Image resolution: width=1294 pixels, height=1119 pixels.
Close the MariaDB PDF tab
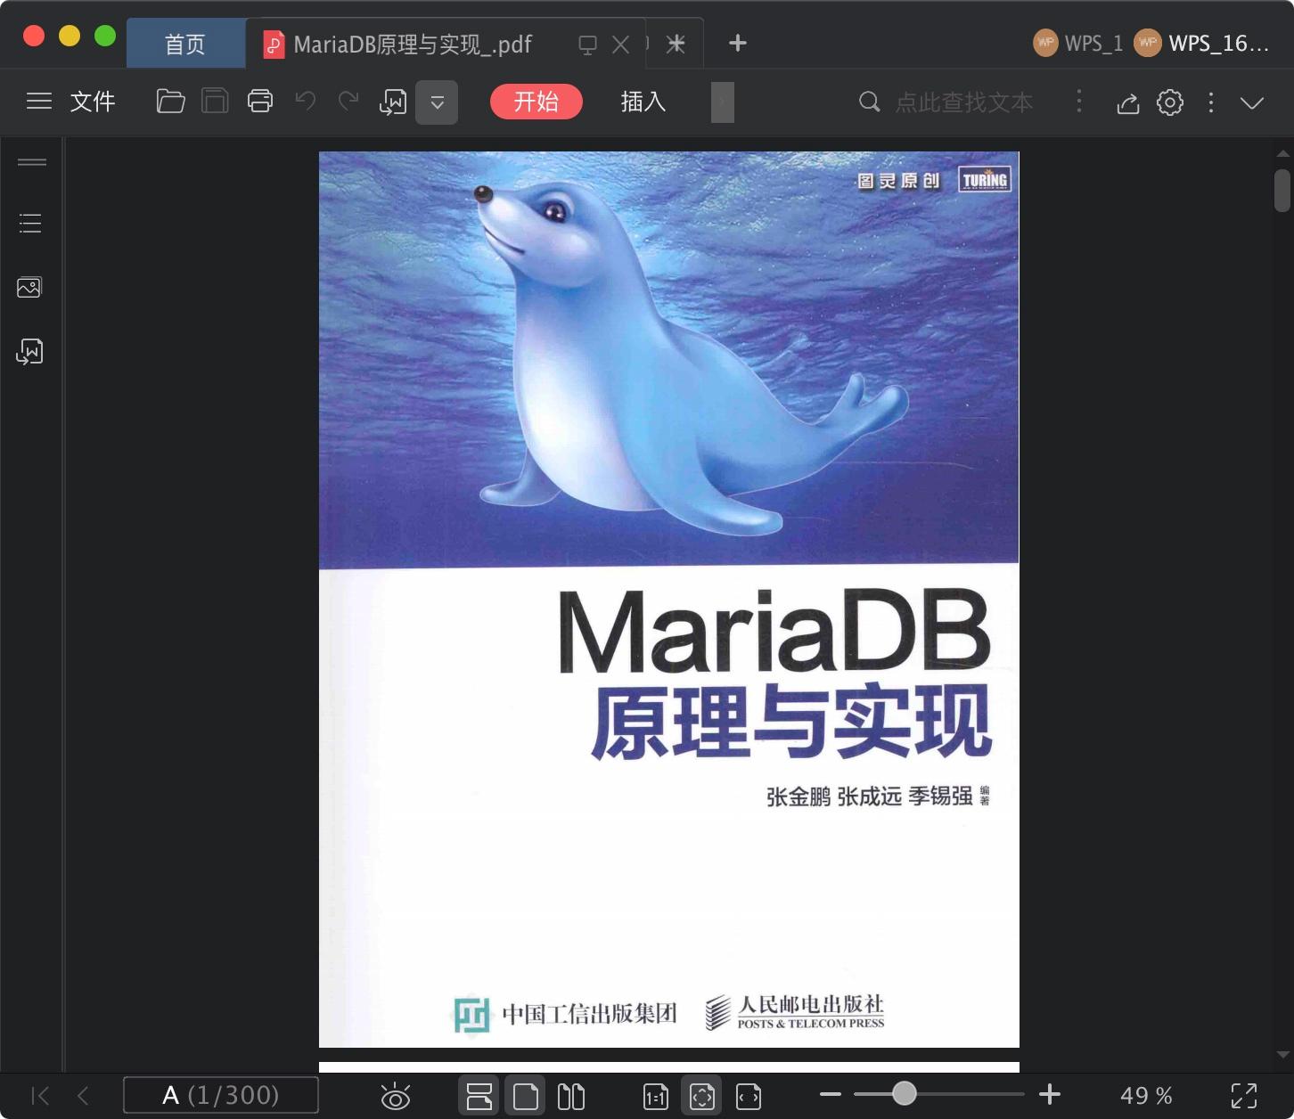pyautogui.click(x=621, y=45)
